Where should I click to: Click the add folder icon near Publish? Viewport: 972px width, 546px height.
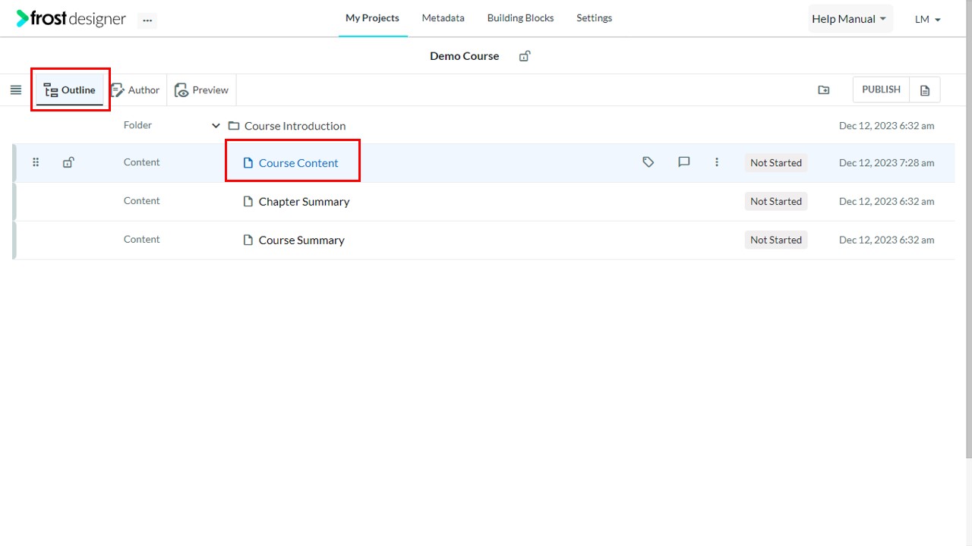click(824, 89)
